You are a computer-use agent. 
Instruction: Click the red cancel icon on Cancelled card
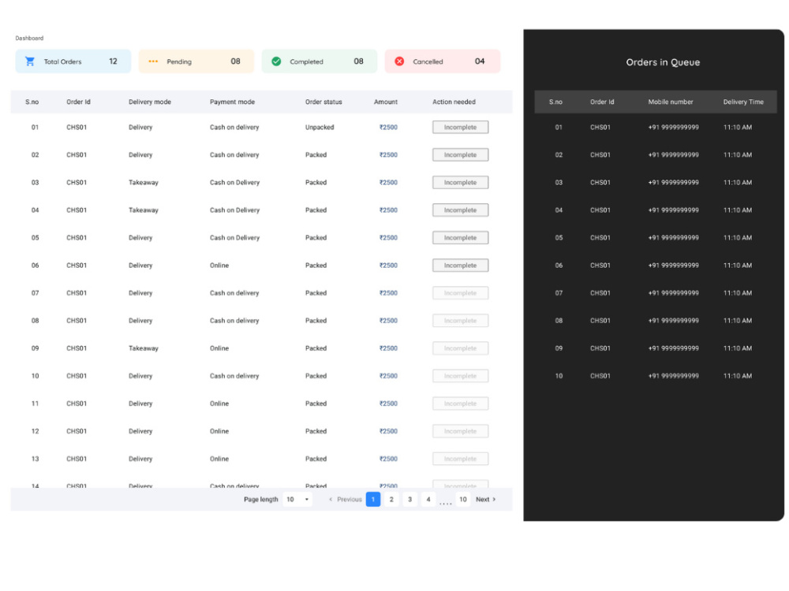click(400, 61)
